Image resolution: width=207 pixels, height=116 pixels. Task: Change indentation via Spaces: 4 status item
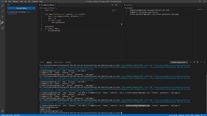pyautogui.click(x=181, y=115)
